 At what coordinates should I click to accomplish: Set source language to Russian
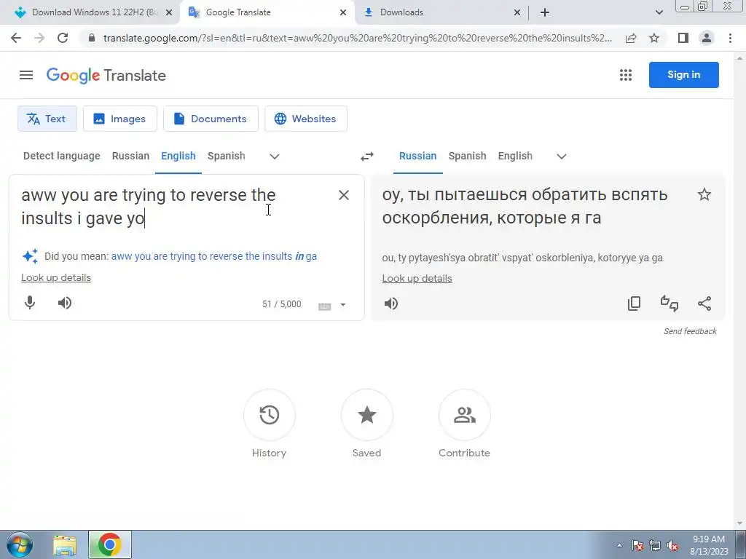130,156
